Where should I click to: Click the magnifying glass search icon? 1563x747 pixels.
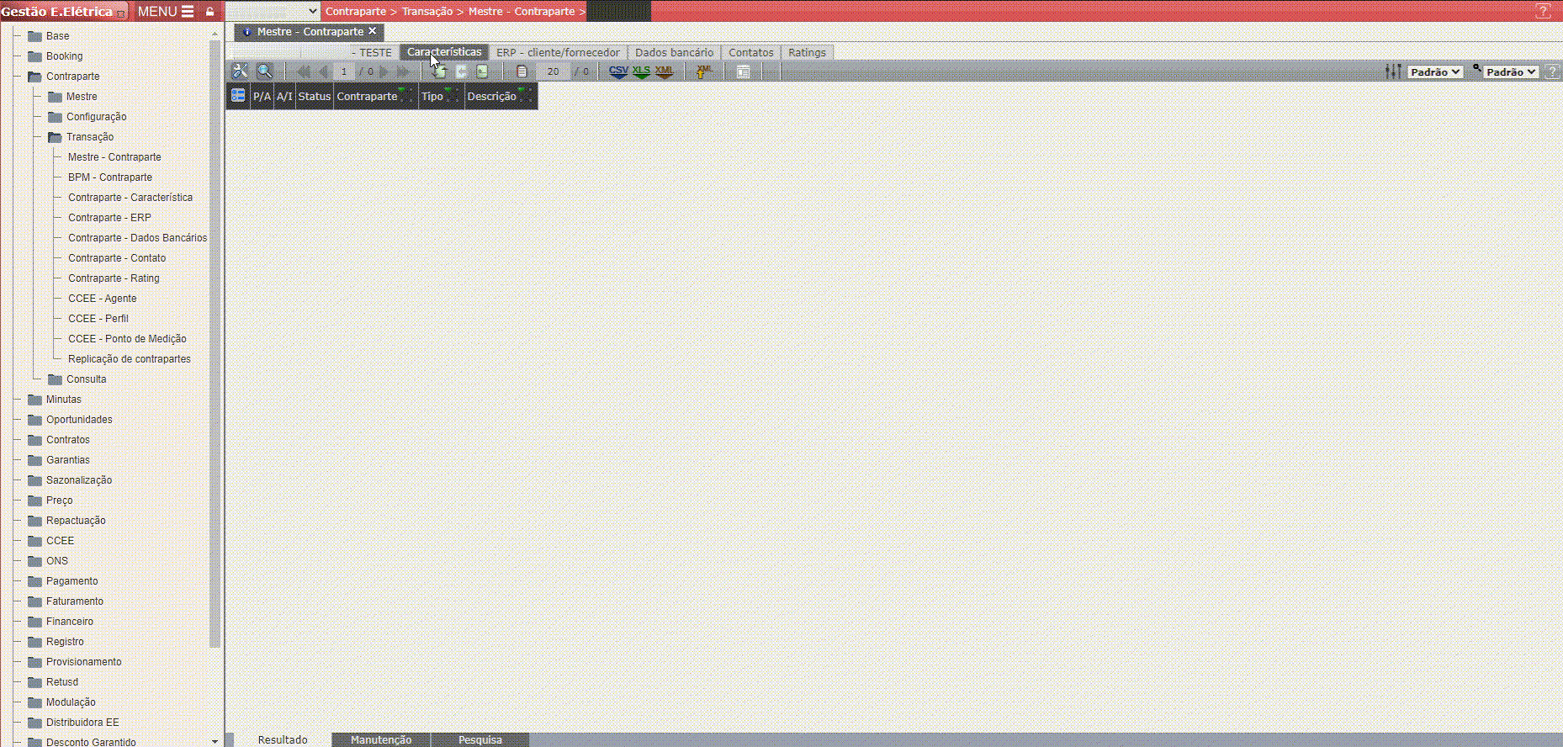click(x=264, y=72)
